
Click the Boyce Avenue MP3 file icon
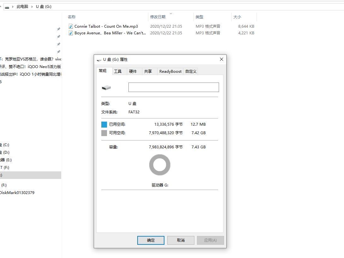point(71,33)
